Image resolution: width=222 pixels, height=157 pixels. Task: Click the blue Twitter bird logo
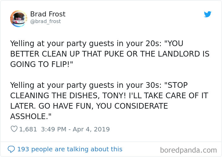tap(207, 14)
